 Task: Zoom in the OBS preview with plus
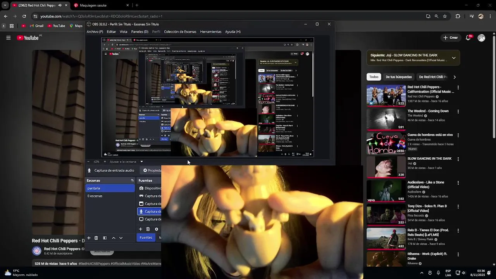click(x=105, y=162)
